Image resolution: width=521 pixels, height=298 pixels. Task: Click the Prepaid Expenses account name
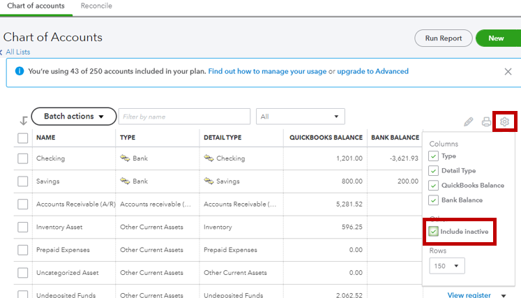tap(63, 250)
